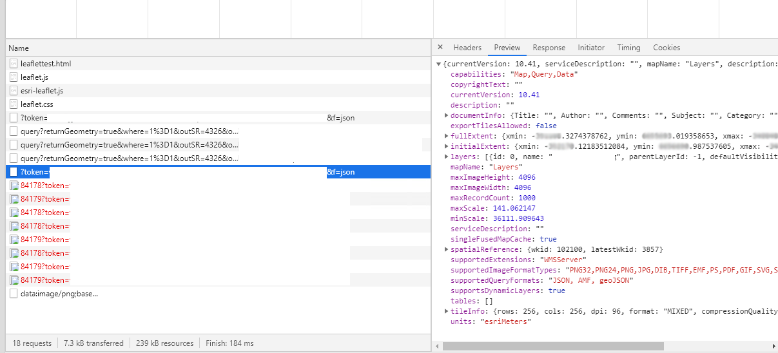
Task: Click the description property line
Action: click(482, 105)
